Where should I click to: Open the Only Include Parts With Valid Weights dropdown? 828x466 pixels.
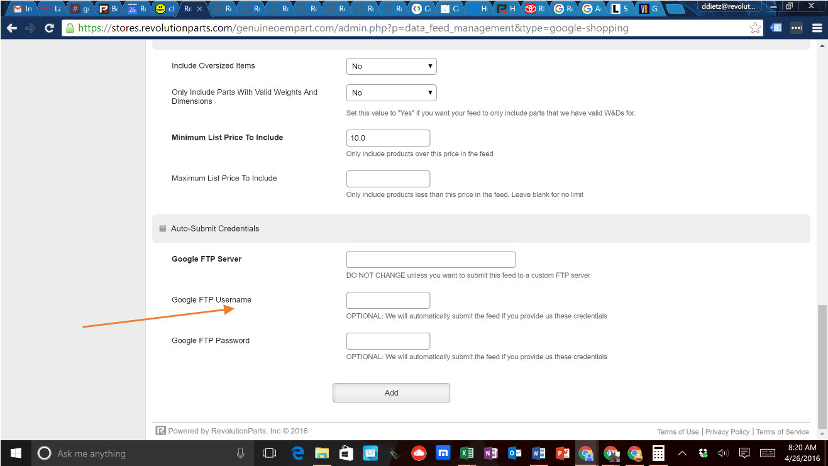[x=391, y=92]
